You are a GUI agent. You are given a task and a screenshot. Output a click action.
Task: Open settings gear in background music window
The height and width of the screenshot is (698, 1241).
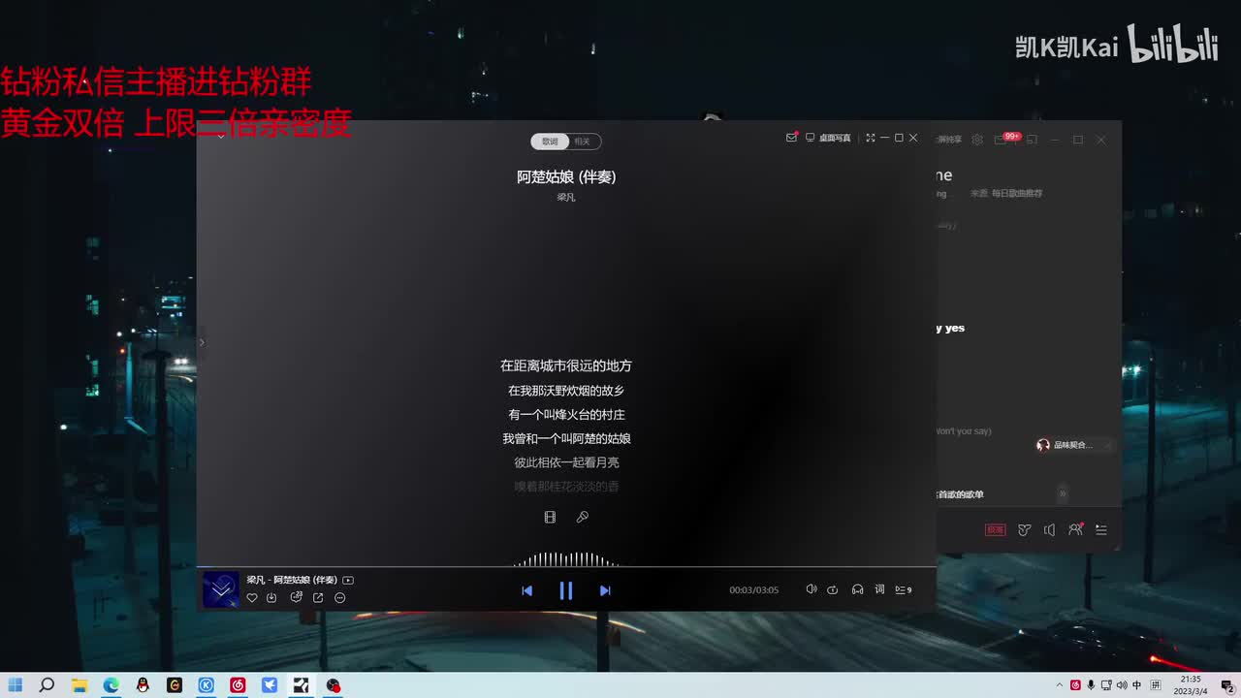pos(977,140)
